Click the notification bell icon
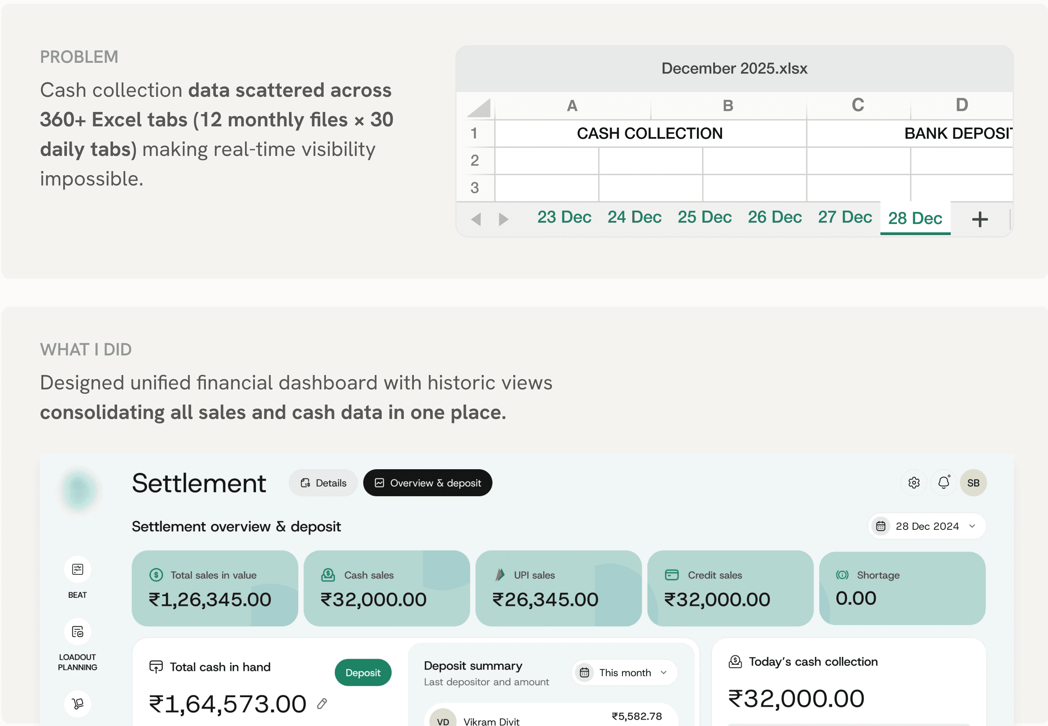Screen dimensions: 1048x726 pos(943,483)
